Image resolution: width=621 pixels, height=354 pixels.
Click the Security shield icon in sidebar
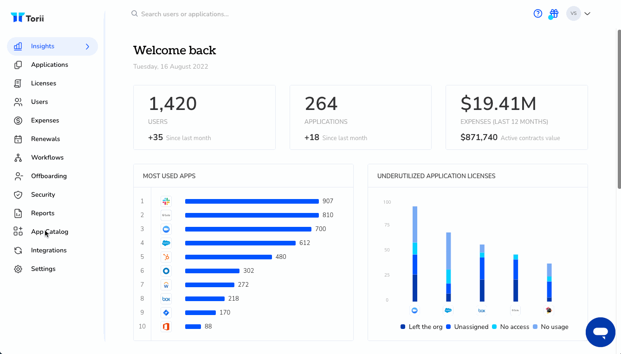click(x=18, y=195)
